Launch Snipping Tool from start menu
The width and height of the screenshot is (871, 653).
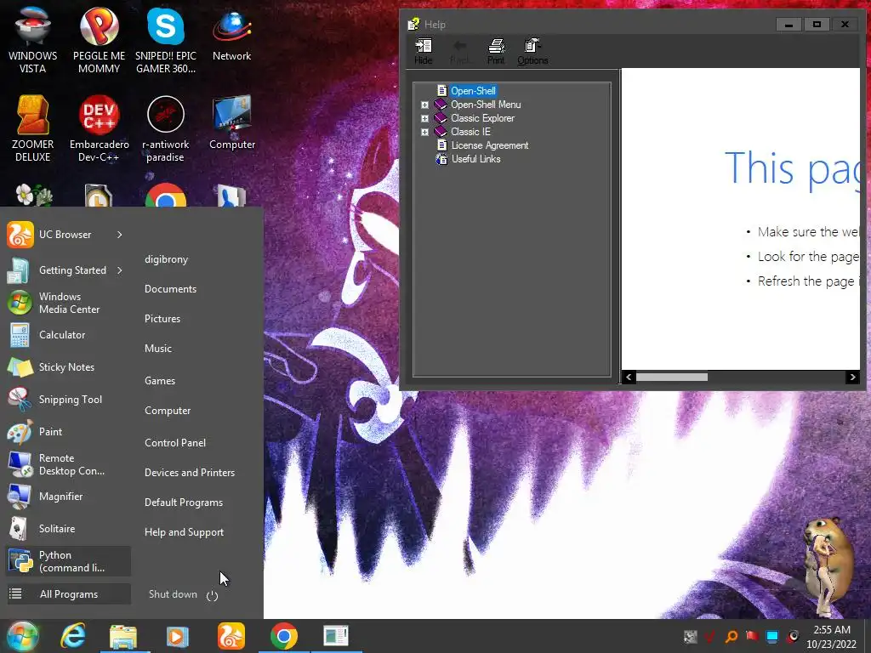[x=68, y=400]
